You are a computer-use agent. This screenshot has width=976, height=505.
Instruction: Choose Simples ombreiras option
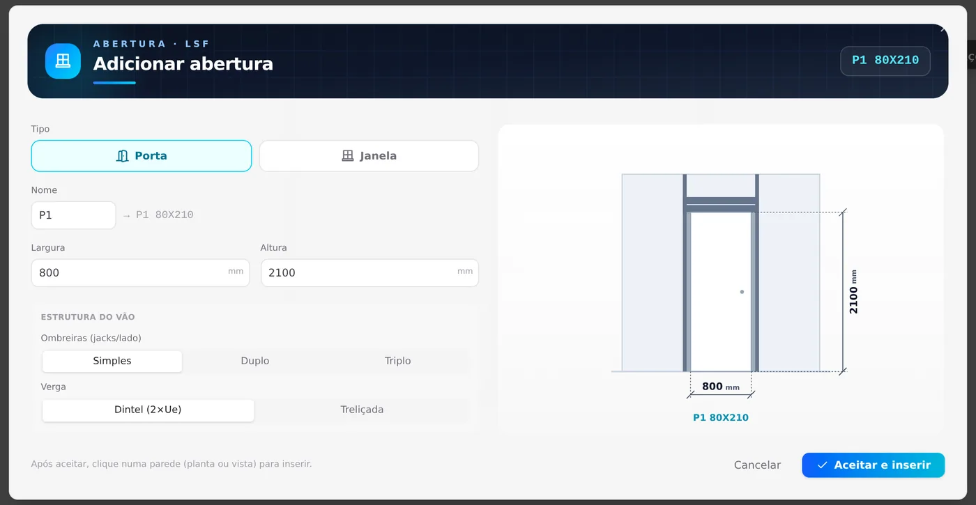pyautogui.click(x=112, y=361)
